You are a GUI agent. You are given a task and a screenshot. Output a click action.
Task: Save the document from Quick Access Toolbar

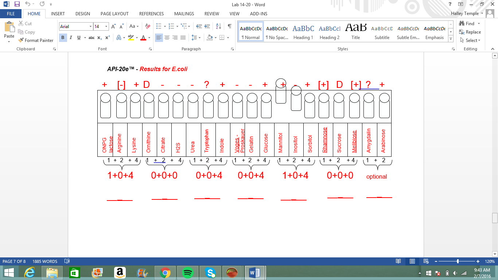17,4
